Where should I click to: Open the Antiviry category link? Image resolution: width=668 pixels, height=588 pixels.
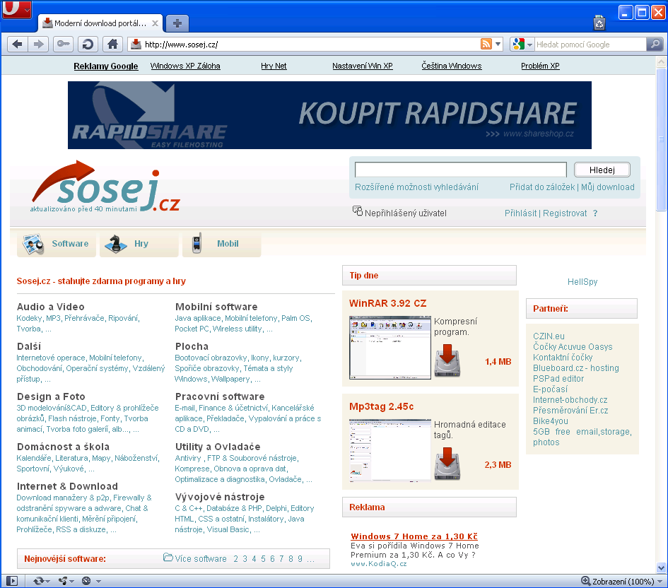[188, 458]
